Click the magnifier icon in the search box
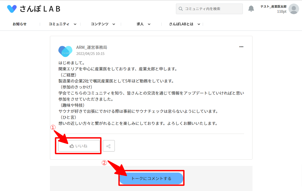This screenshot has height=191, width=302. pyautogui.click(x=180, y=9)
